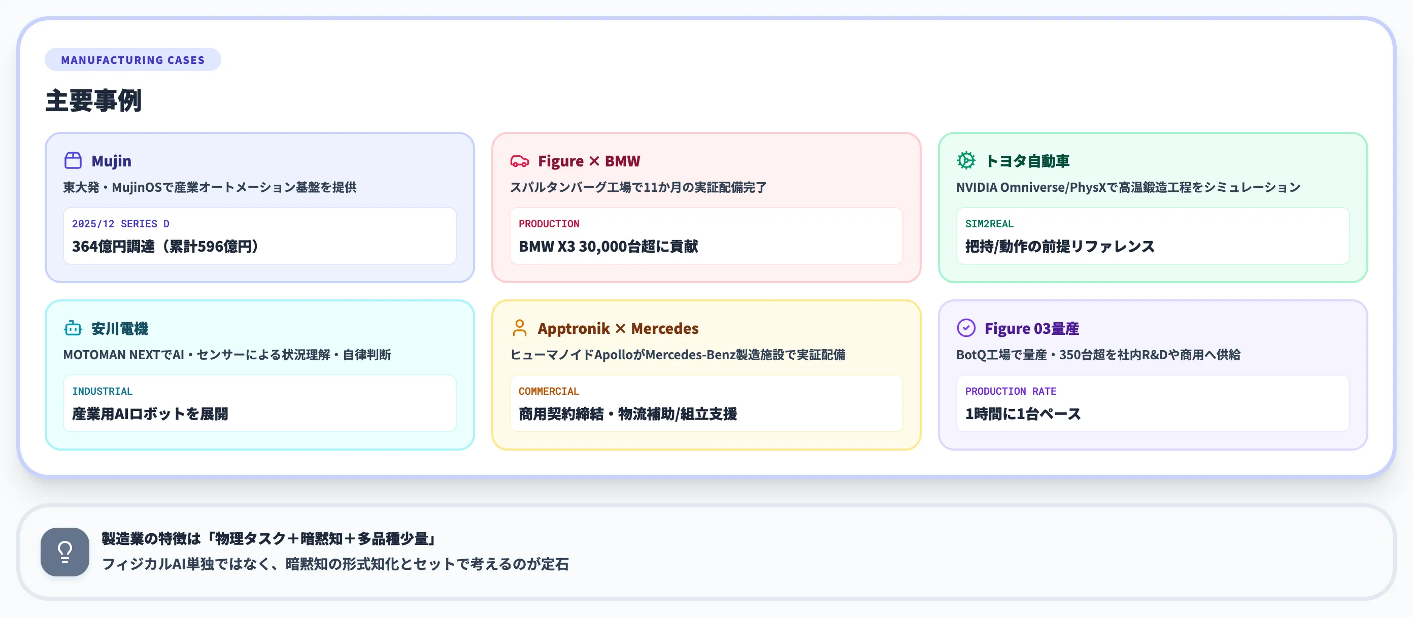Open the Mujin card title
The width and height of the screenshot is (1413, 617).
[111, 161]
